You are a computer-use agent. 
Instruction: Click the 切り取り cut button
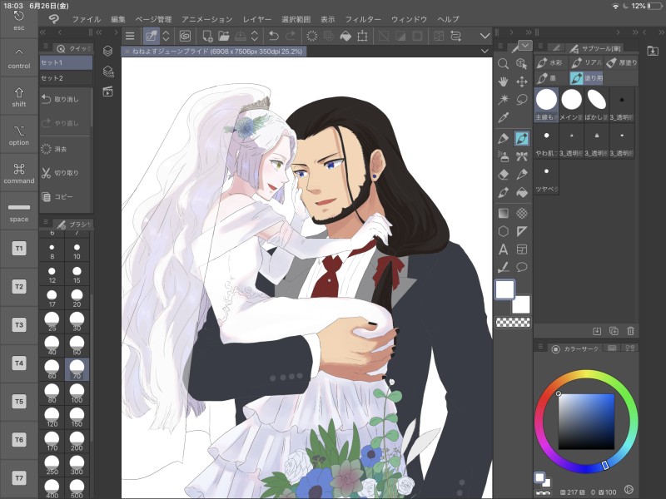pyautogui.click(x=65, y=173)
